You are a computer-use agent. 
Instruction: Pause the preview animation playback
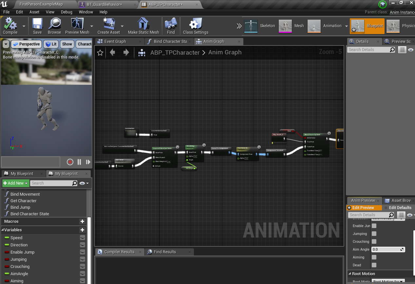(79, 162)
